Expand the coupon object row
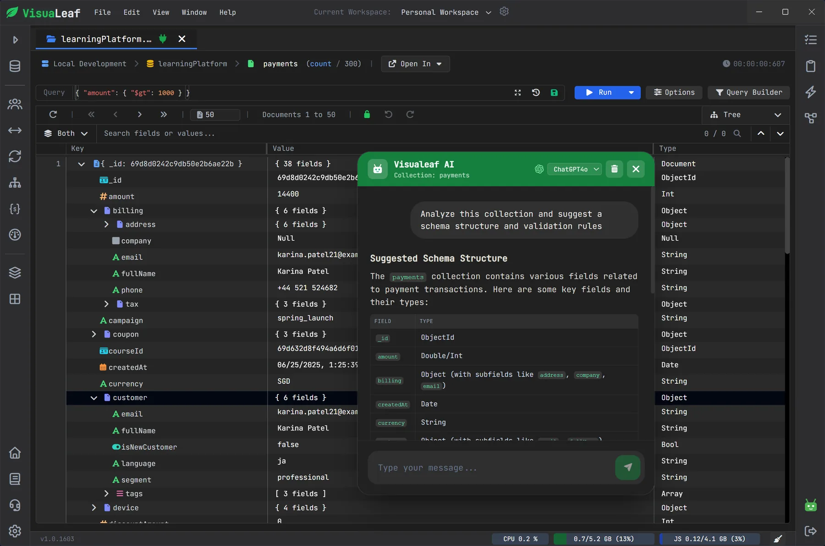 [93, 335]
